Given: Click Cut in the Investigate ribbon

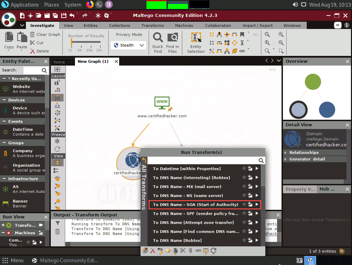Looking at the screenshot, I should (37, 43).
